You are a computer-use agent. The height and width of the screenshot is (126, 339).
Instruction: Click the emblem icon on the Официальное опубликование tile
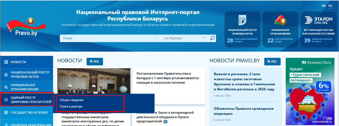(280, 20)
